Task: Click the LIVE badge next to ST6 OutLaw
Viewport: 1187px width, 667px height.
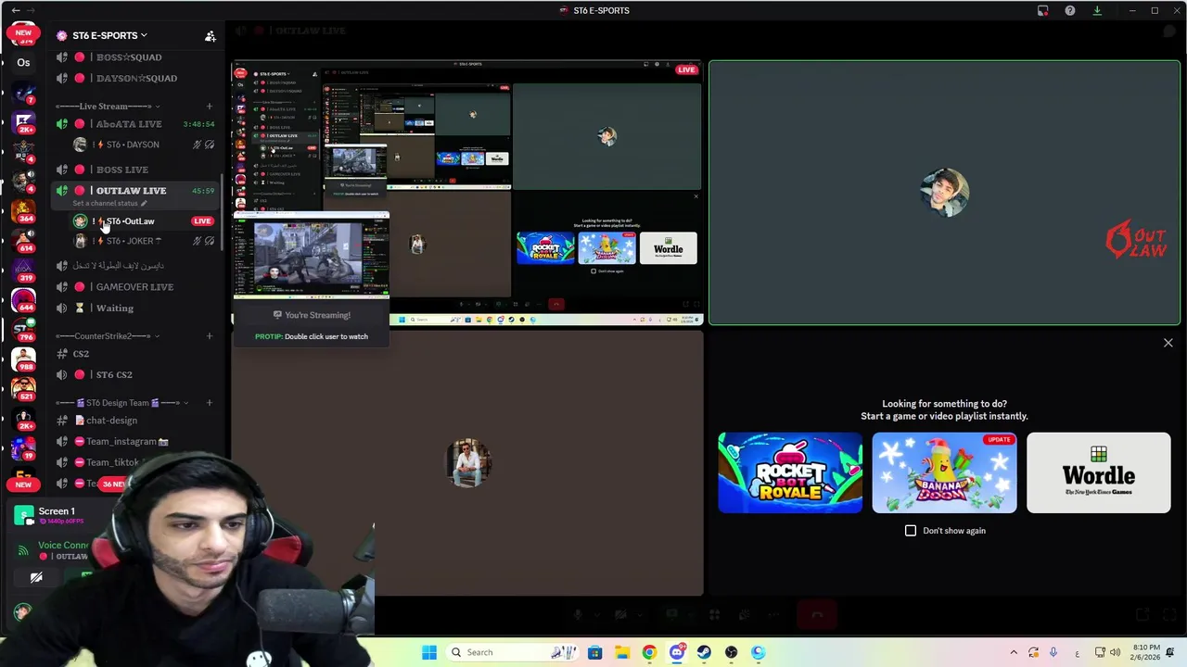Action: [202, 220]
